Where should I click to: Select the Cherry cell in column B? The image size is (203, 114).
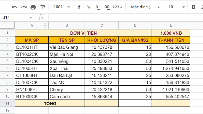point(66,90)
